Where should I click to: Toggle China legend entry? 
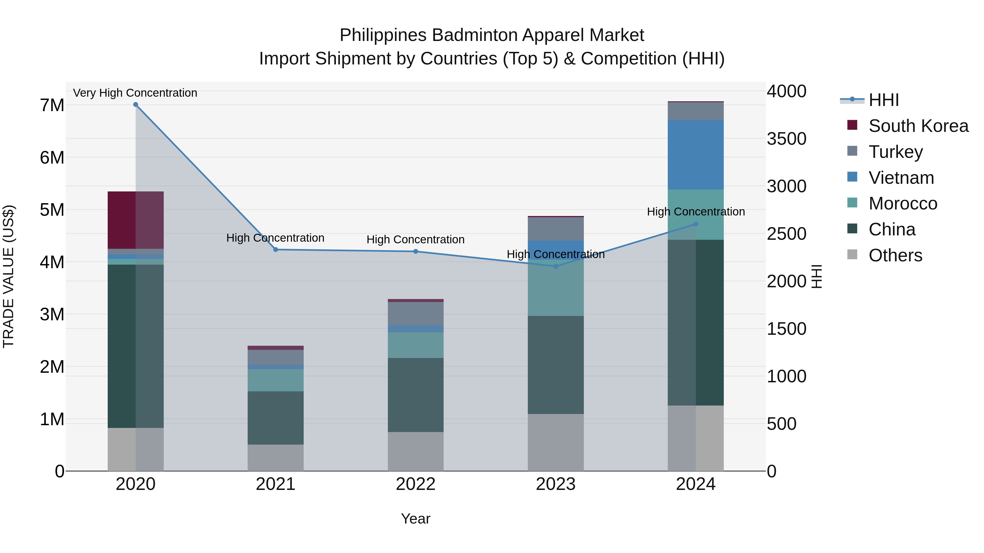click(x=881, y=229)
